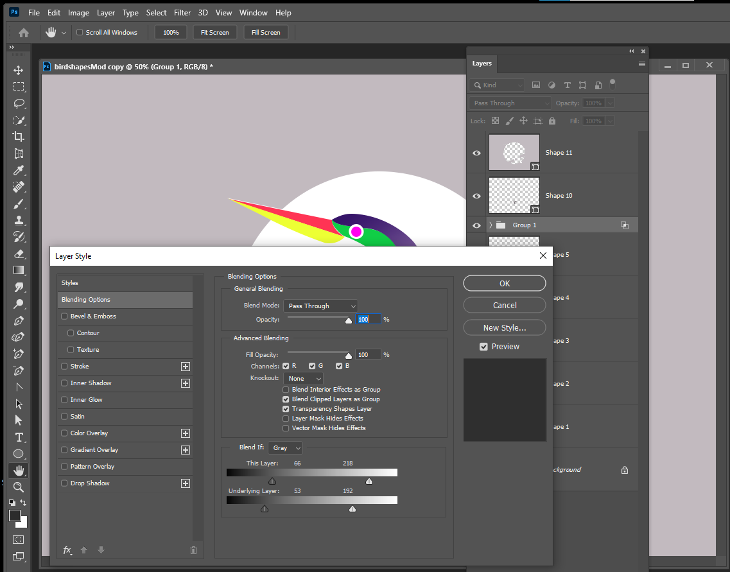Select the Eyedropper tool
The height and width of the screenshot is (572, 730).
click(x=18, y=170)
